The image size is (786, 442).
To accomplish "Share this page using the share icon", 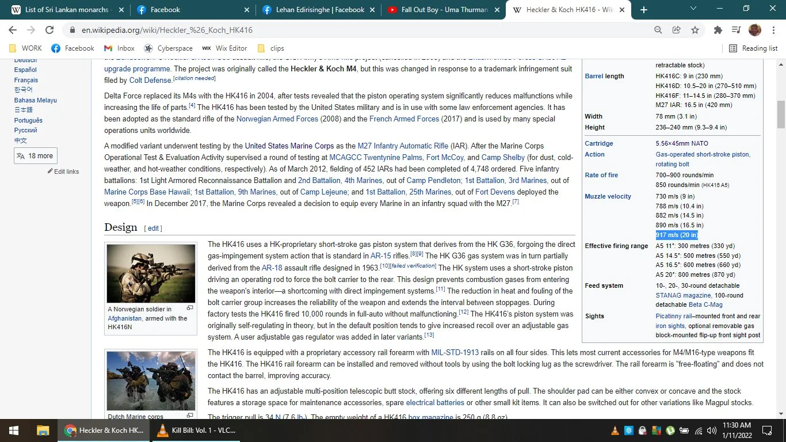I will (x=677, y=30).
